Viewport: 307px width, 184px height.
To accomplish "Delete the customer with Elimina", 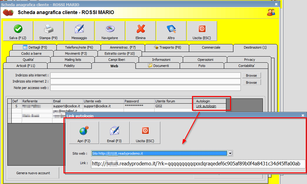I will coord(140,31).
